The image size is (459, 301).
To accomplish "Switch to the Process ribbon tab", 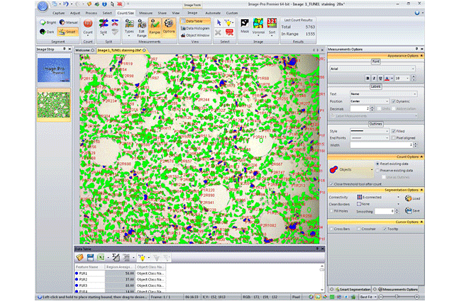I will tap(92, 13).
